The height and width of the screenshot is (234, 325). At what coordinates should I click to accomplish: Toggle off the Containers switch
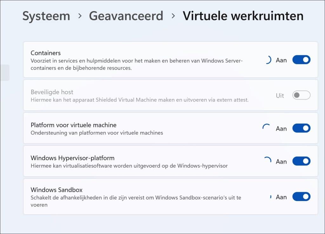[x=301, y=60]
